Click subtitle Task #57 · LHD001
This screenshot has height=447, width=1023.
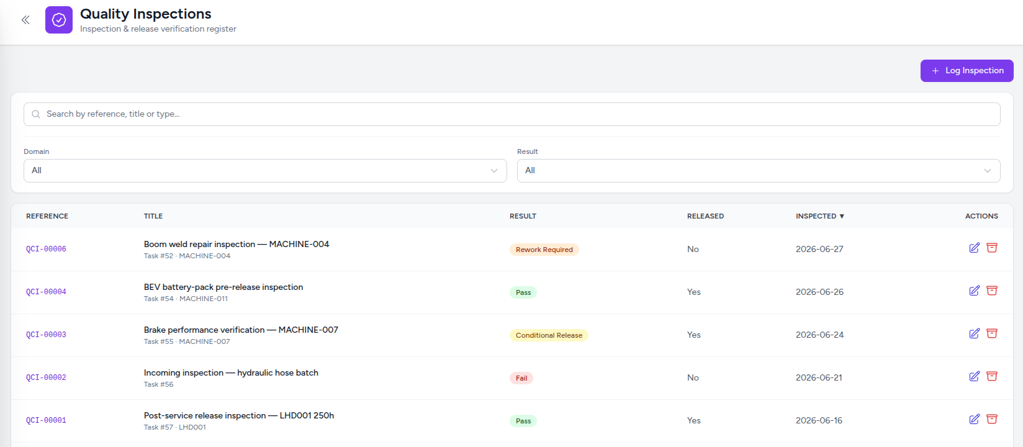175,427
